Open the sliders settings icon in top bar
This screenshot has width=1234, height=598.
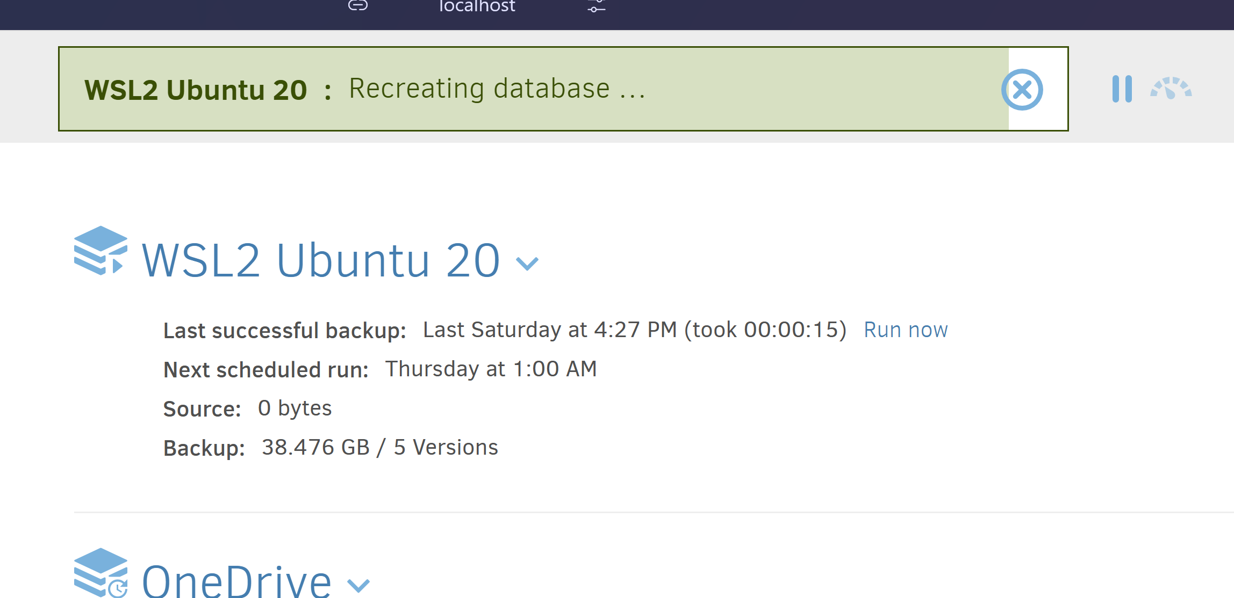[x=596, y=6]
